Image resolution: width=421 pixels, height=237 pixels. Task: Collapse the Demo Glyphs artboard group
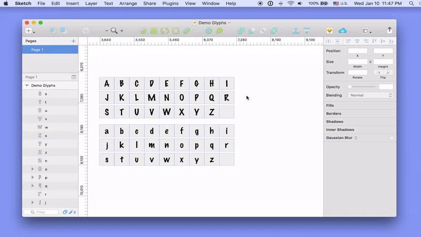click(x=27, y=85)
